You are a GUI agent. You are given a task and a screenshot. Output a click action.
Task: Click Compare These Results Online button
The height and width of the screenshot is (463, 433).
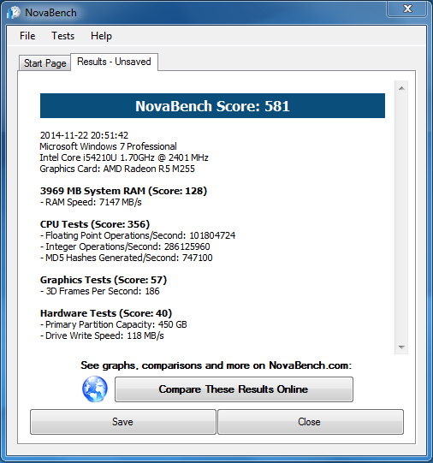[234, 389]
